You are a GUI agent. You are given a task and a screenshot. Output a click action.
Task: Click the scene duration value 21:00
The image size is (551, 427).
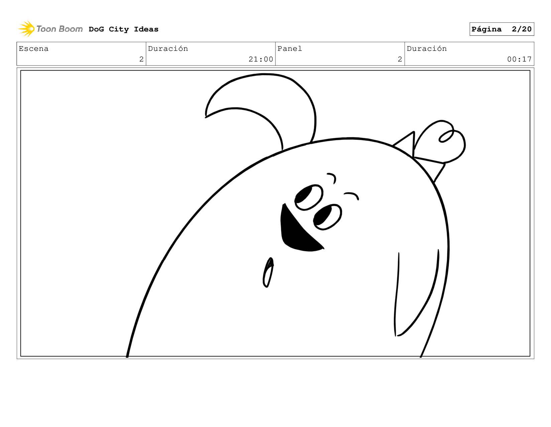(261, 59)
